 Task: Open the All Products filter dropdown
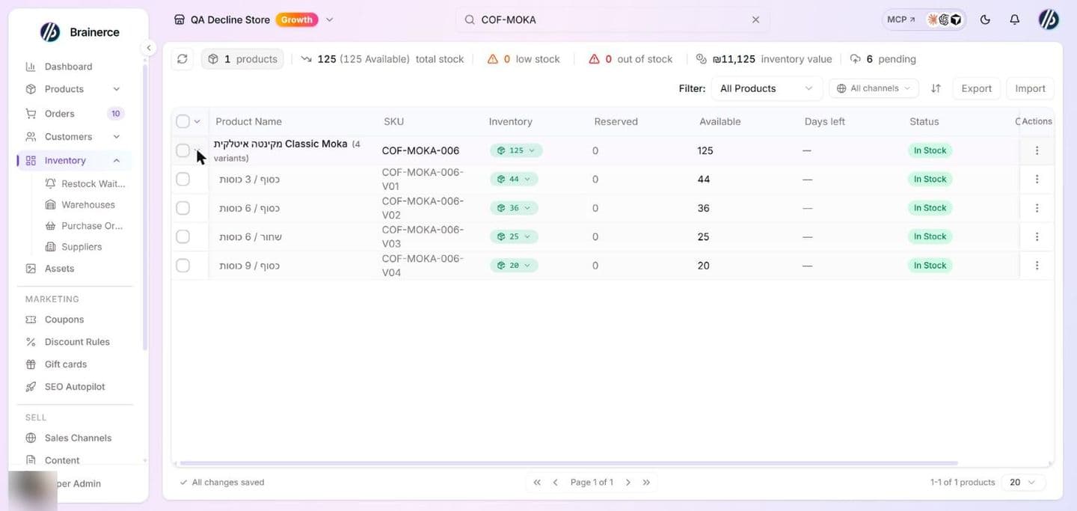[x=767, y=88]
